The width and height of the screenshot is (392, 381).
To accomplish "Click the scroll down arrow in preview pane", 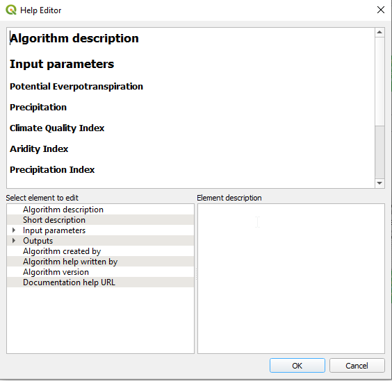I will point(379,183).
